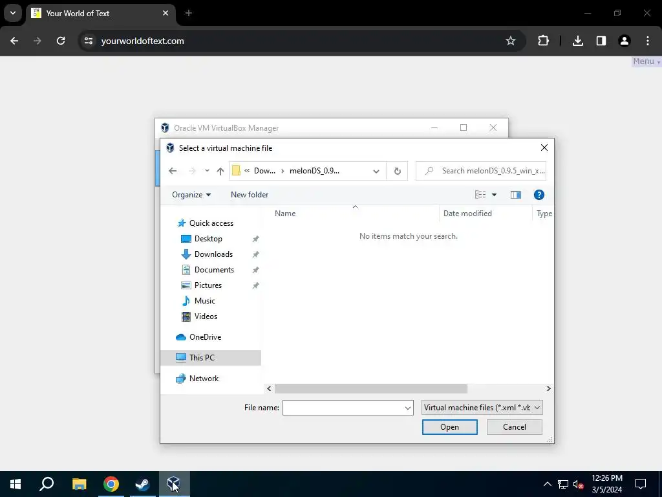Select This PC in navigation pane

coord(211,357)
